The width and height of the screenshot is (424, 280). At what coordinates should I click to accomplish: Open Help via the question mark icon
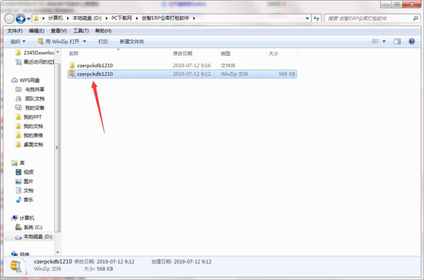point(411,41)
